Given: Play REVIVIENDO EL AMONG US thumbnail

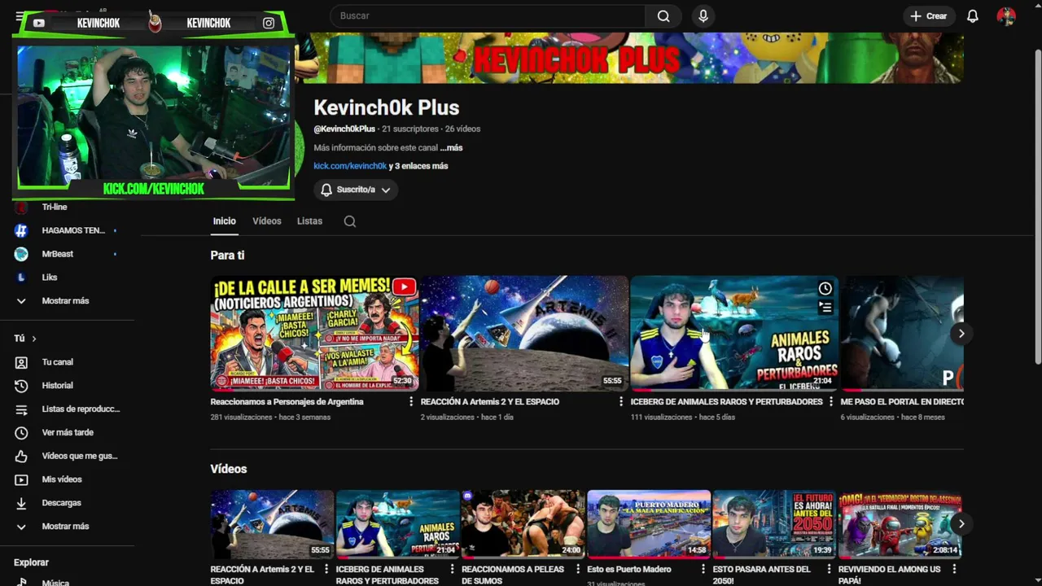Looking at the screenshot, I should click(x=900, y=524).
